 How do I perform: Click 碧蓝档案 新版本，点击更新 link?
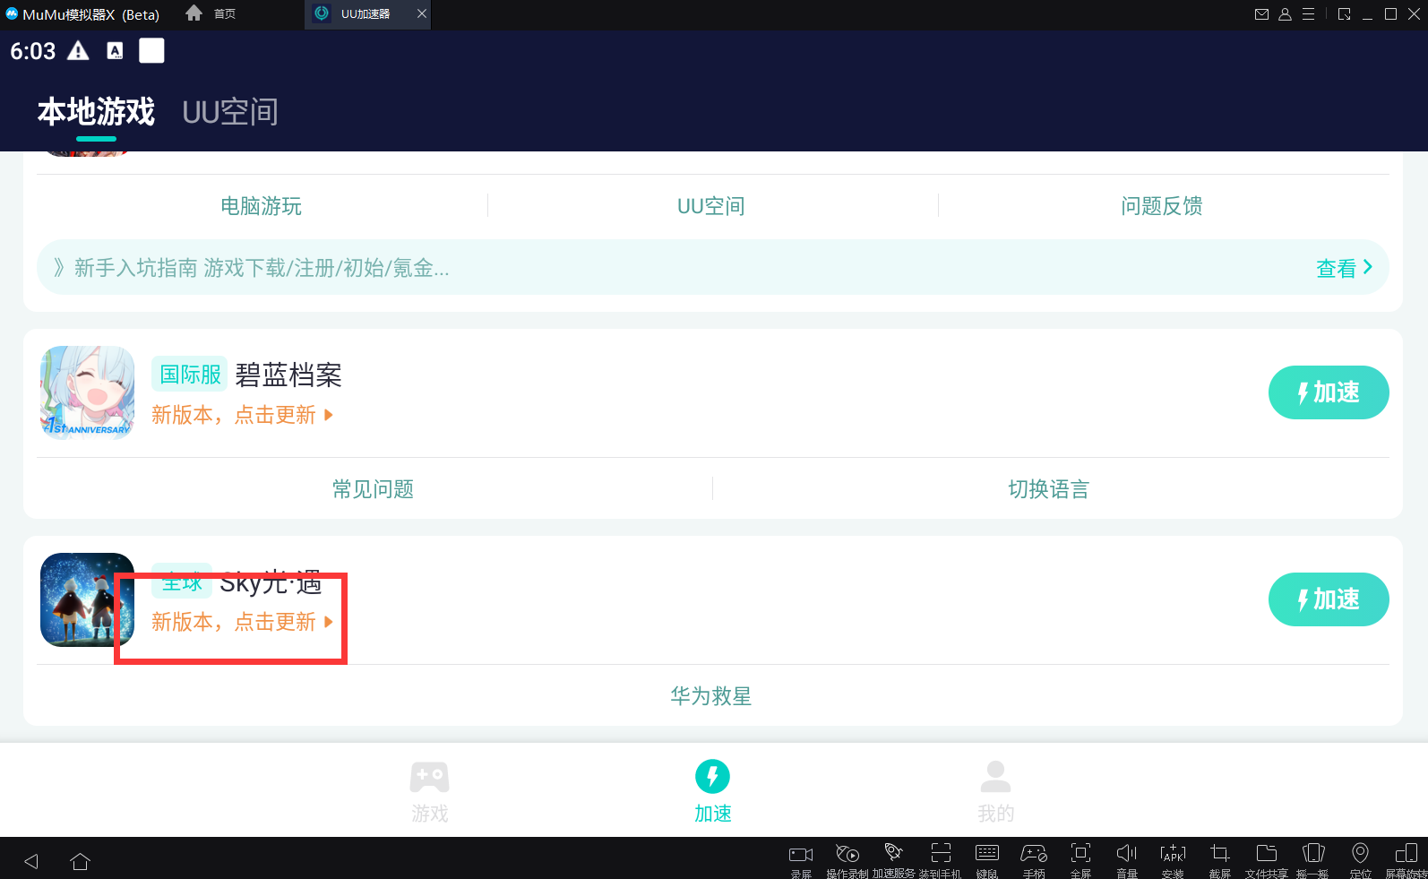tap(242, 415)
